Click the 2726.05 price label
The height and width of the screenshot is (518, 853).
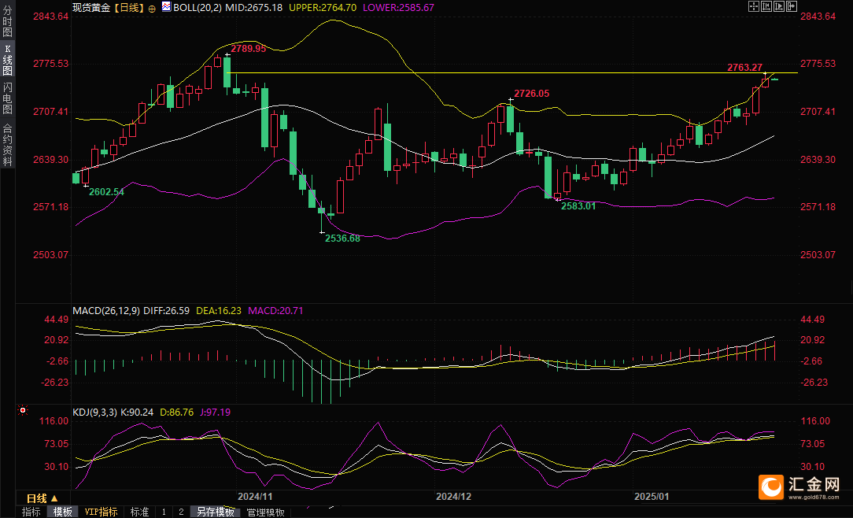[x=531, y=94]
